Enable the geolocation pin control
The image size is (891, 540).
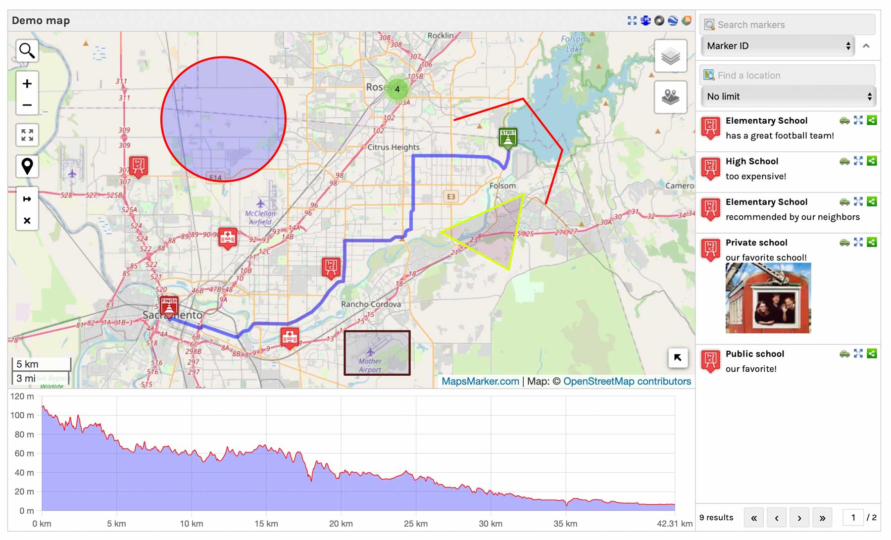click(27, 167)
